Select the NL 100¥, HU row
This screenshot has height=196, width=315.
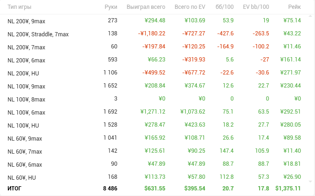coord(23,125)
